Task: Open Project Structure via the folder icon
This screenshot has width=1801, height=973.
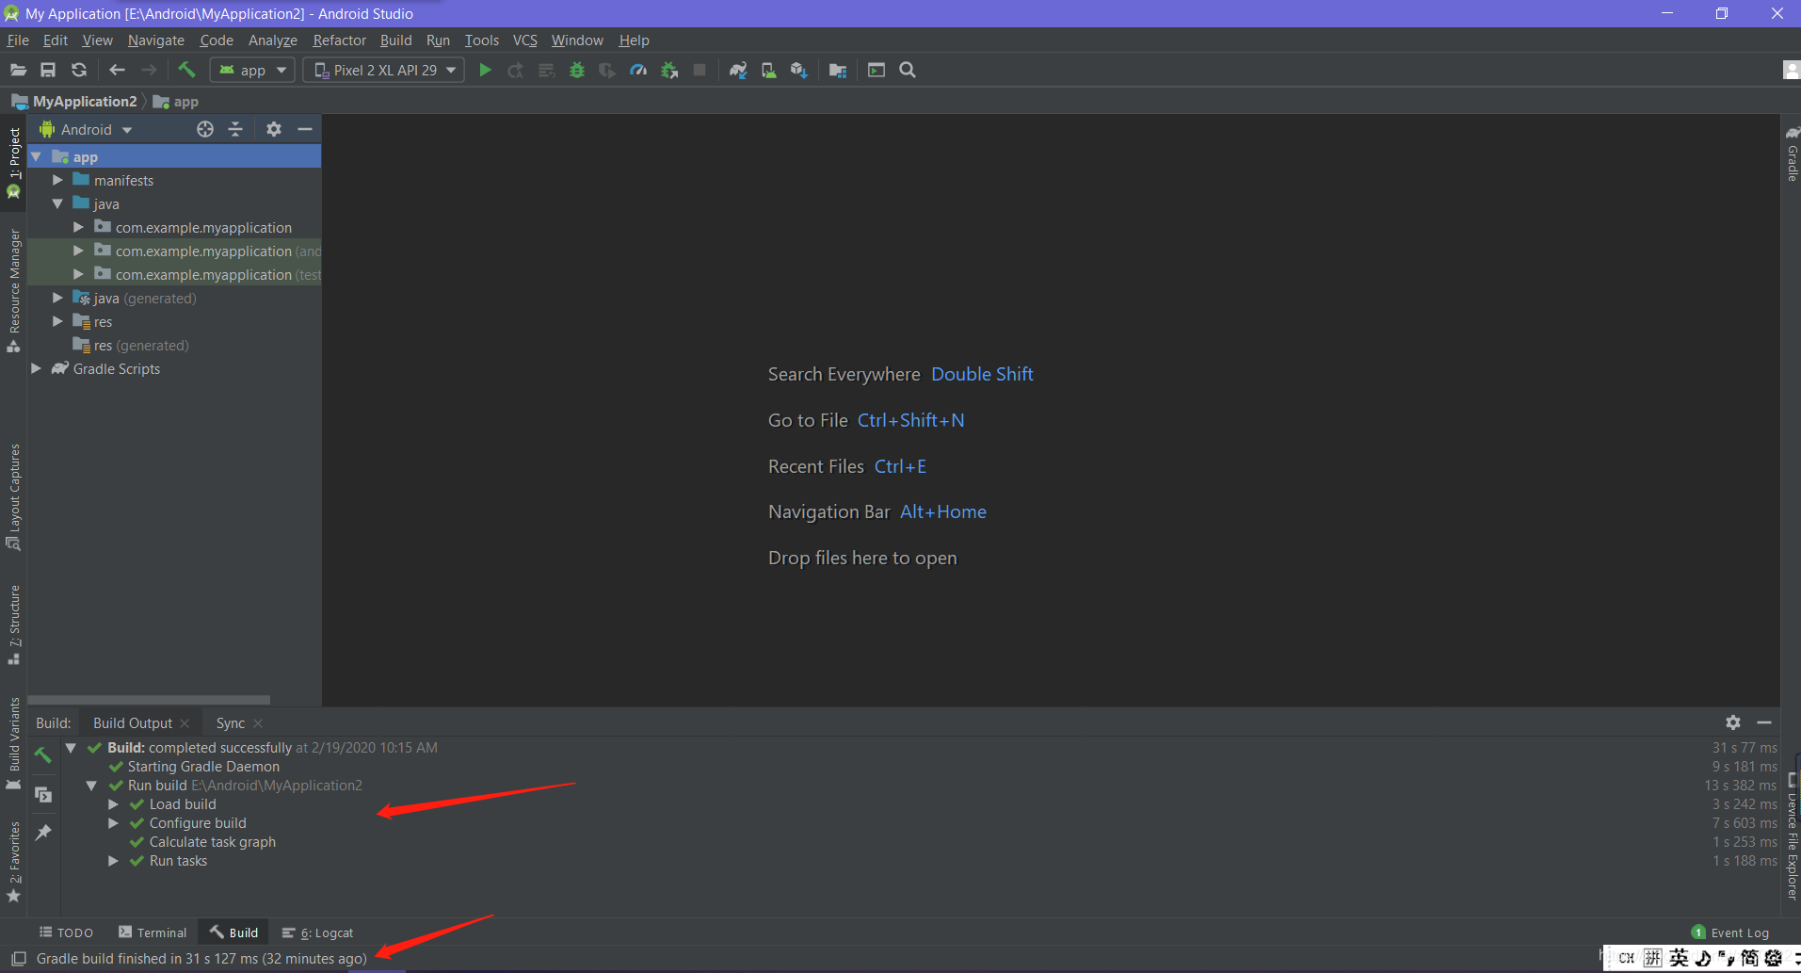Action: [837, 70]
